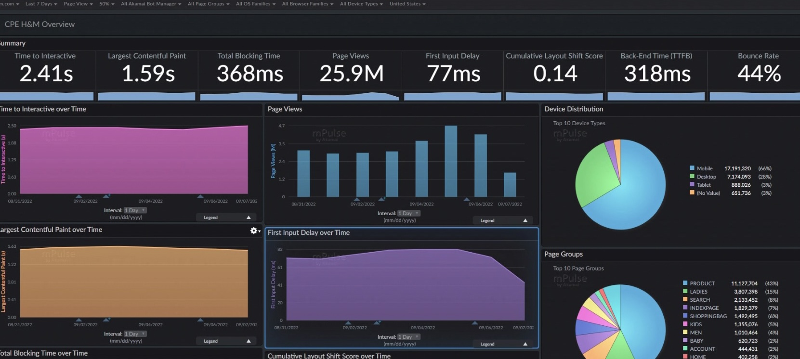The width and height of the screenshot is (800, 359).
Task: Click the Legend up-arrow on Page Views chart
Action: [x=525, y=220]
